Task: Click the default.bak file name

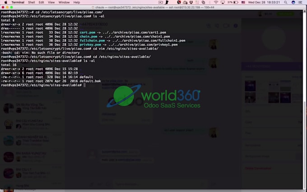Action: click(x=90, y=81)
